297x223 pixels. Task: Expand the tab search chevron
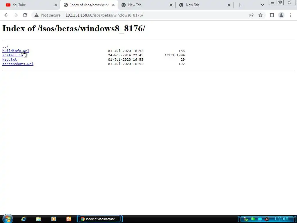coord(262,5)
